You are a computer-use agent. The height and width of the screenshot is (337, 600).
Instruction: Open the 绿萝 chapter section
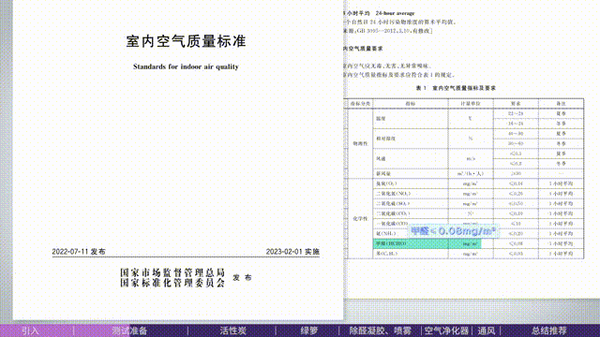coord(308,330)
